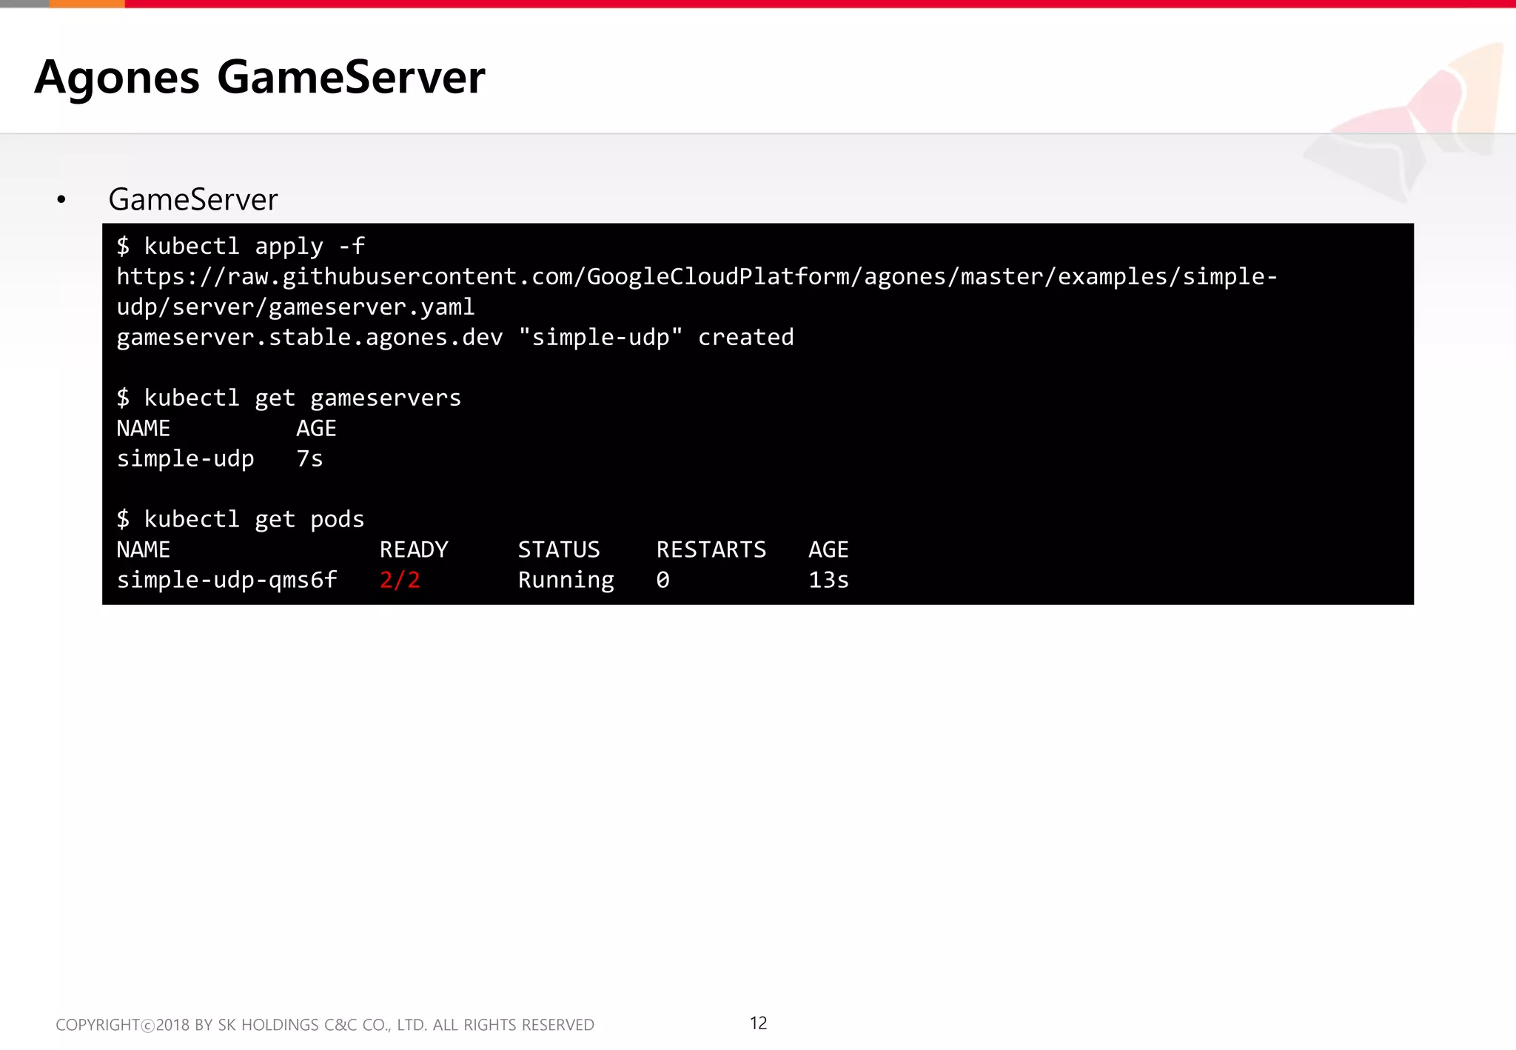1516x1050 pixels.
Task: Click the bullet point marker
Action: [x=61, y=200]
